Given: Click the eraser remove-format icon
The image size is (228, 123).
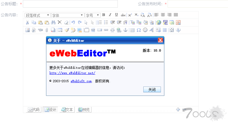Looking at the screenshot, I should click(x=66, y=22).
